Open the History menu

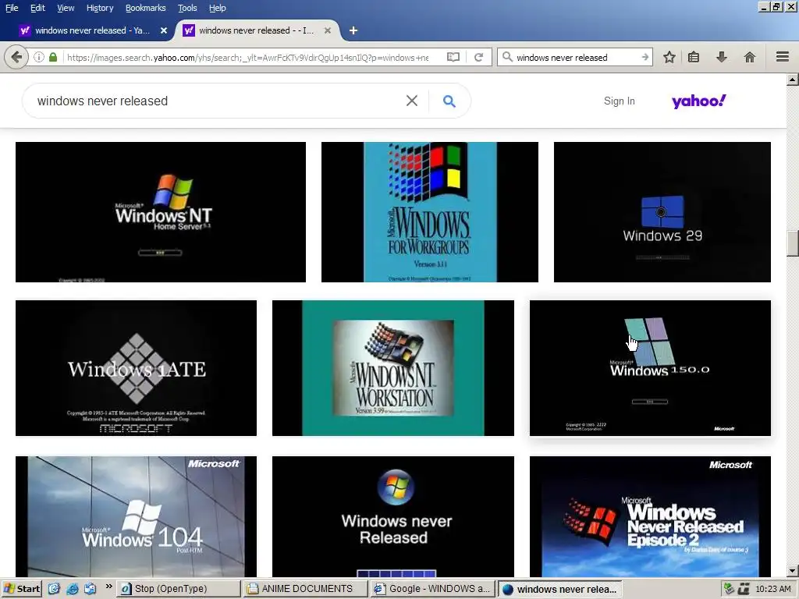point(99,8)
